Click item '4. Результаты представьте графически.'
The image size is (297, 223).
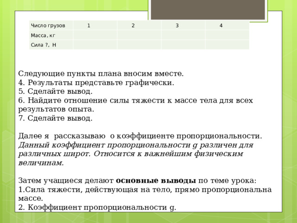(96, 83)
